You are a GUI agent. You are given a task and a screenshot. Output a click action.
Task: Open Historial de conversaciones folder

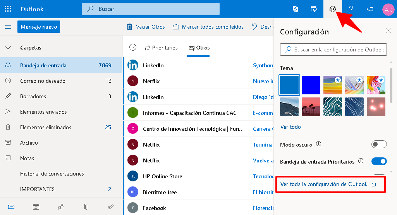(61, 174)
